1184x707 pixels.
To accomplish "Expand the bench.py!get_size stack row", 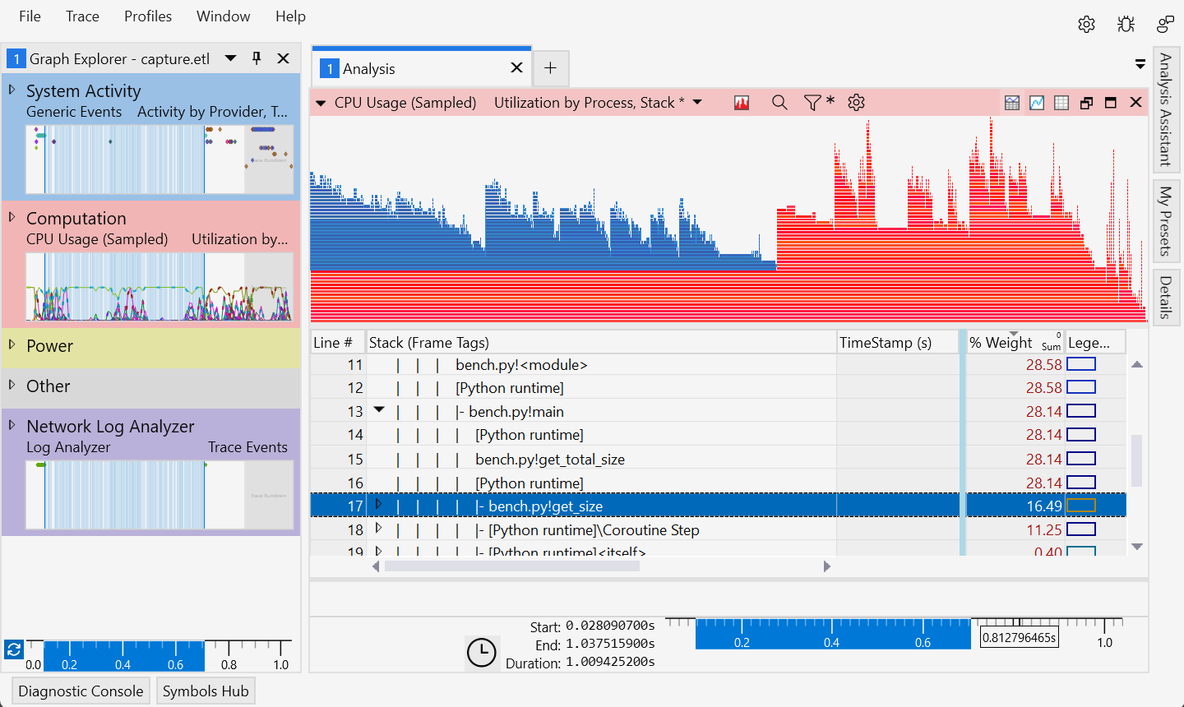I will coord(379,506).
